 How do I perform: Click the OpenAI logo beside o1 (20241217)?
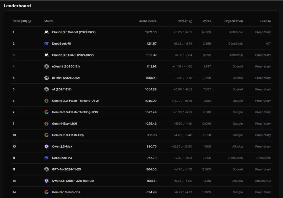(x=47, y=89)
